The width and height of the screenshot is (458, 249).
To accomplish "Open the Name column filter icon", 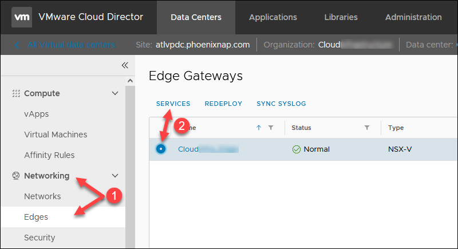I will [x=271, y=128].
